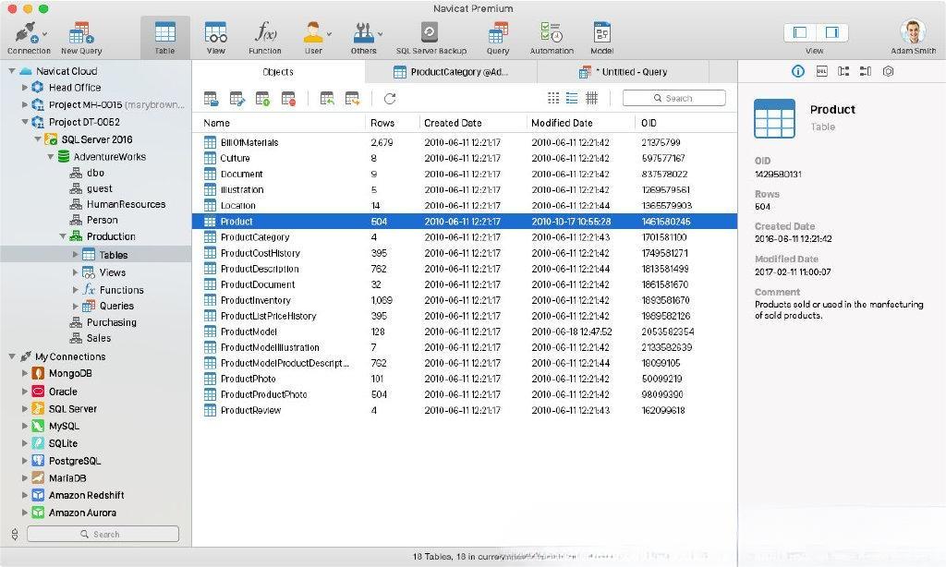
Task: Show the fourth info-panel icon
Action: point(865,71)
